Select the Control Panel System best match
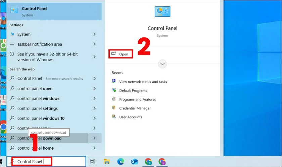Viewport: 282px width, 167px height. (x=54, y=11)
